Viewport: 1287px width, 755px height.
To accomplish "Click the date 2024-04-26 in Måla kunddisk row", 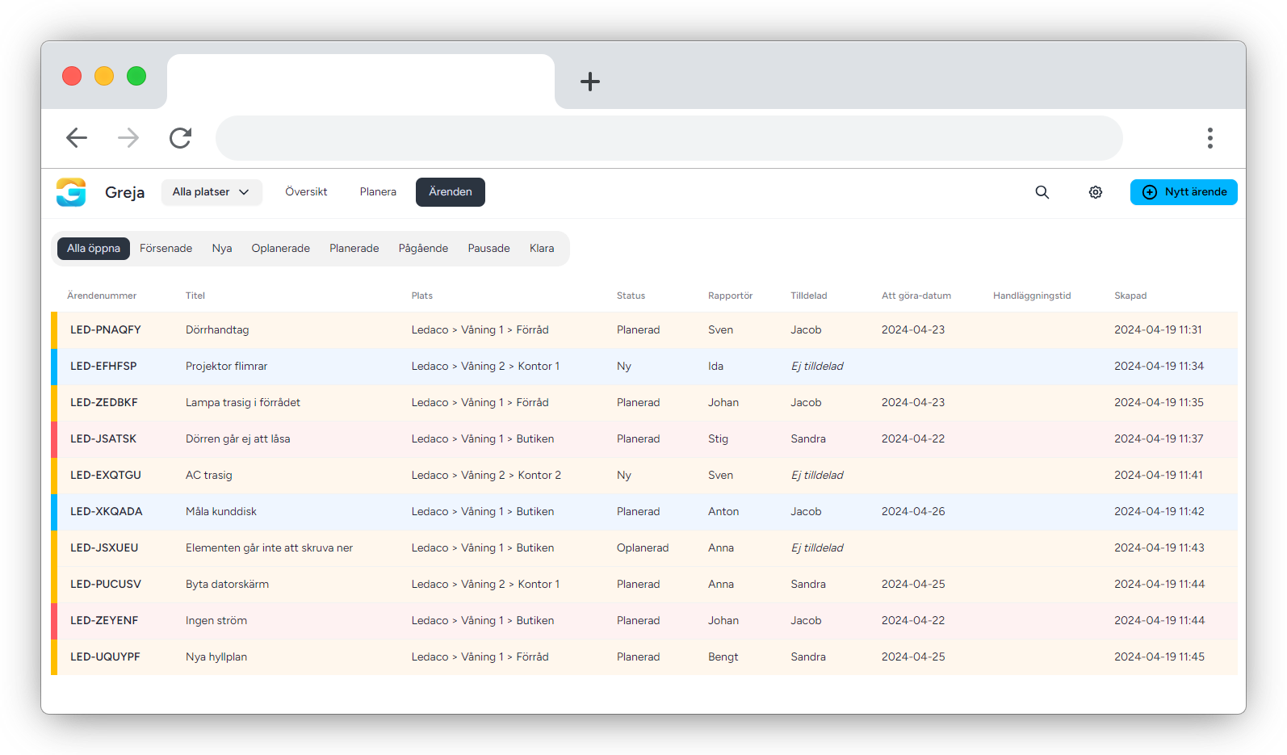I will pos(913,511).
